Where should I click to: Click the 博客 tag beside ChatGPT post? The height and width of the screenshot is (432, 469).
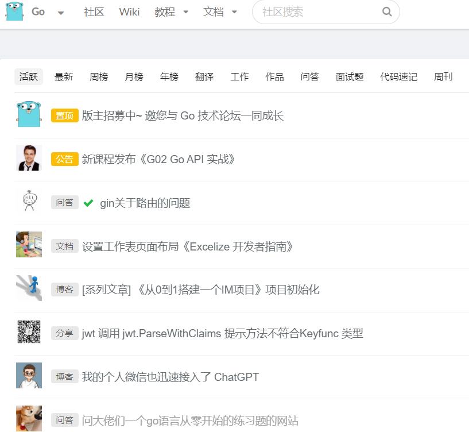(x=65, y=377)
